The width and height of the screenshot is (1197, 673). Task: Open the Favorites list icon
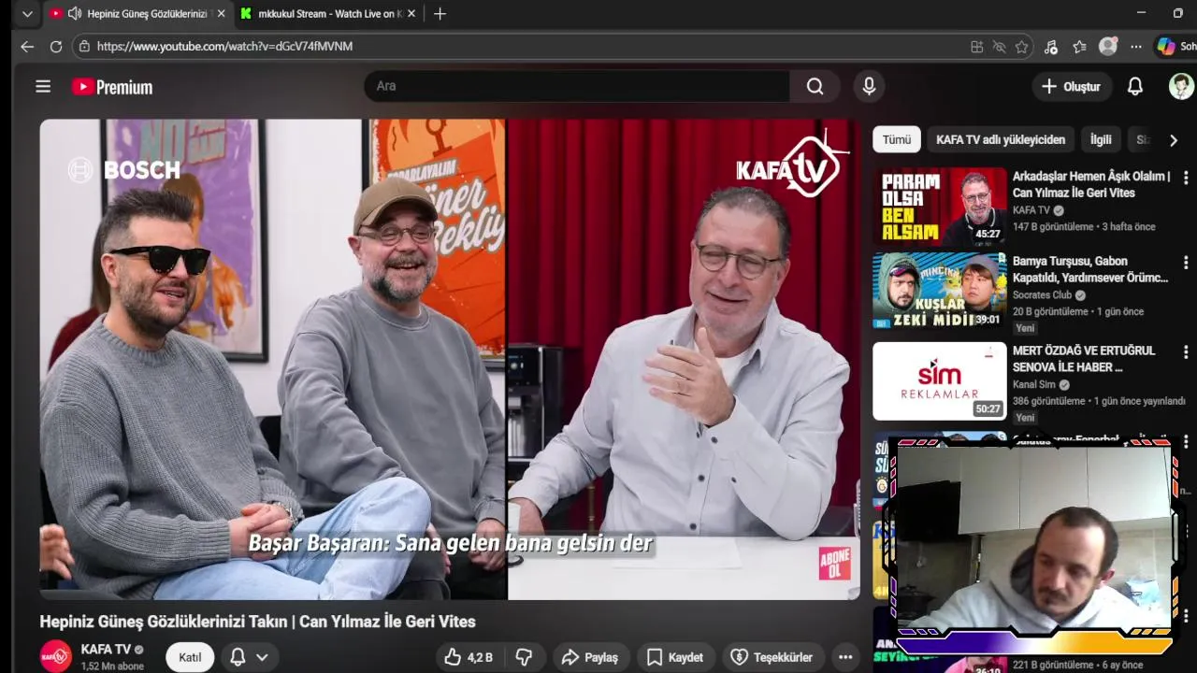1079,46
